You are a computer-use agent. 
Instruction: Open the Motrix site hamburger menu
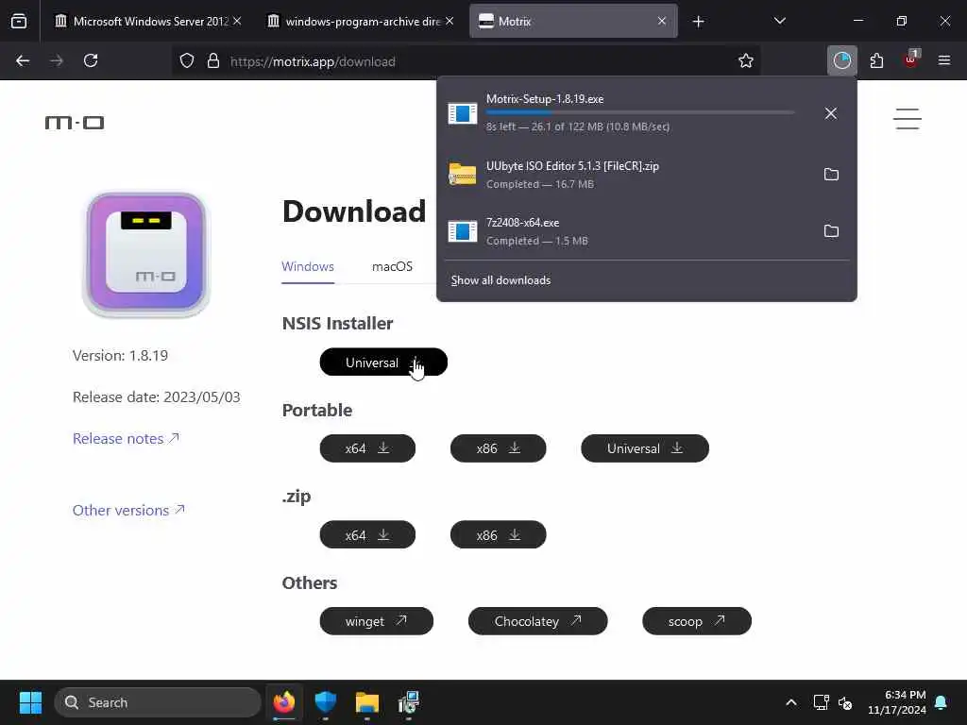[x=908, y=118]
